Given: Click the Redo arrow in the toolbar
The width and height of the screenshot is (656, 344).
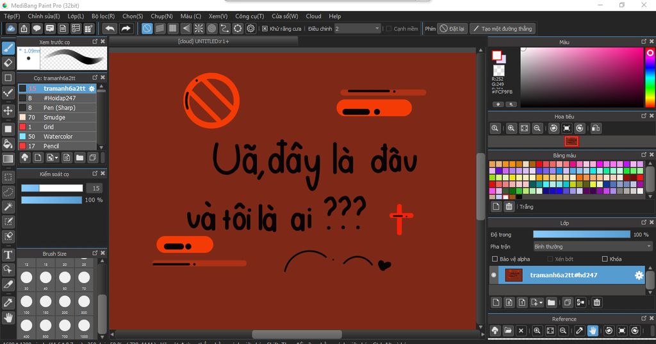Looking at the screenshot, I should pyautogui.click(x=126, y=28).
